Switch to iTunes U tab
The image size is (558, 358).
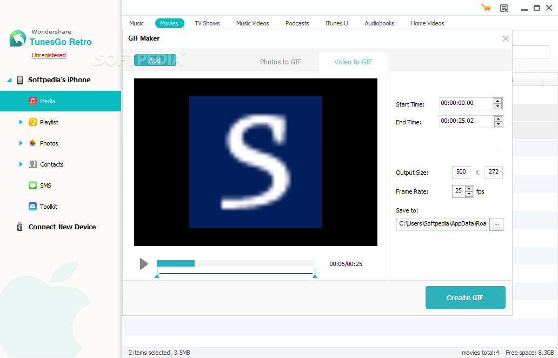tap(337, 23)
